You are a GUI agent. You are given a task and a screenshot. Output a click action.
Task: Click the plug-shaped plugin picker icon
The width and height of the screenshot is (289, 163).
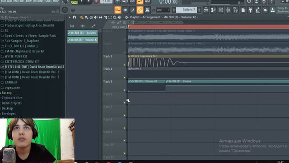250,10
